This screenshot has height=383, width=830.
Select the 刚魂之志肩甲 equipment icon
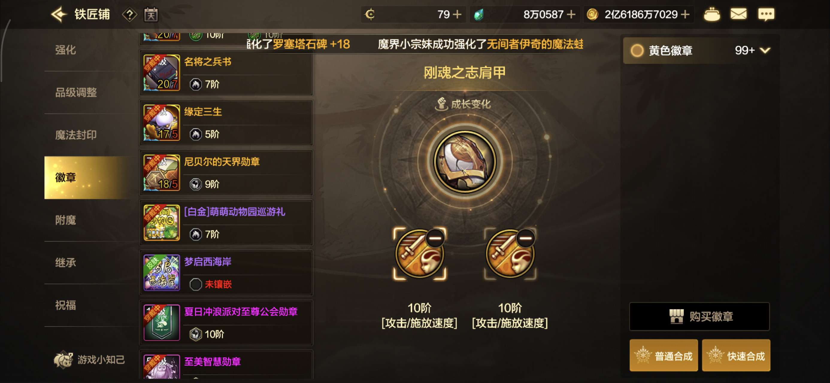click(465, 161)
